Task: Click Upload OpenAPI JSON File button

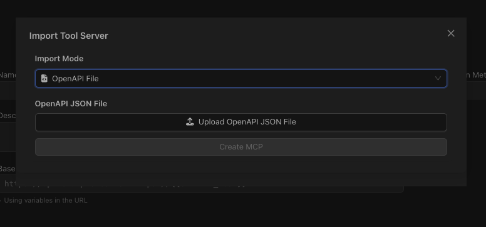Action: pyautogui.click(x=241, y=122)
